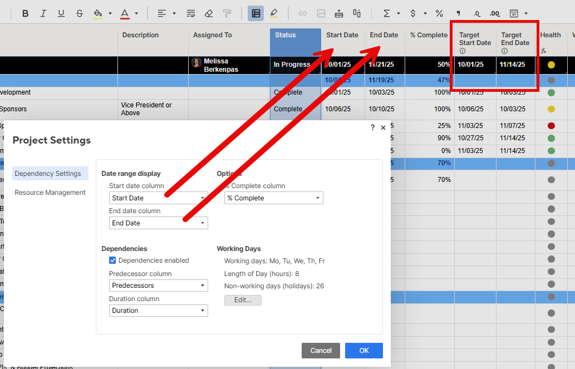Click the Edit... working days button

243,300
